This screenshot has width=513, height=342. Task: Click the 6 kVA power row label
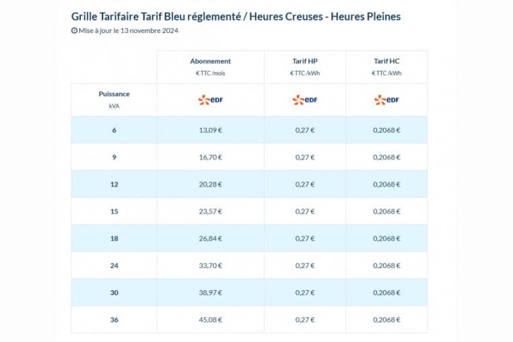point(114,130)
